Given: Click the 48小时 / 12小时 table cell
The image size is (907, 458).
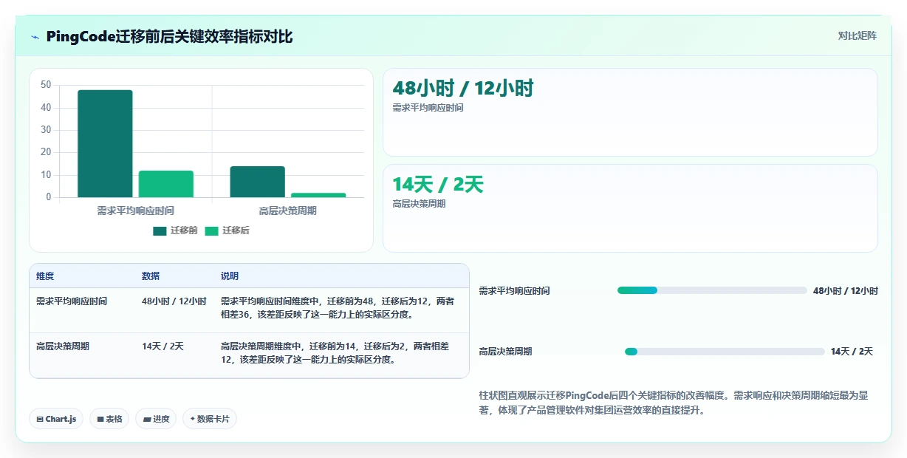Looking at the screenshot, I should click(x=174, y=301).
